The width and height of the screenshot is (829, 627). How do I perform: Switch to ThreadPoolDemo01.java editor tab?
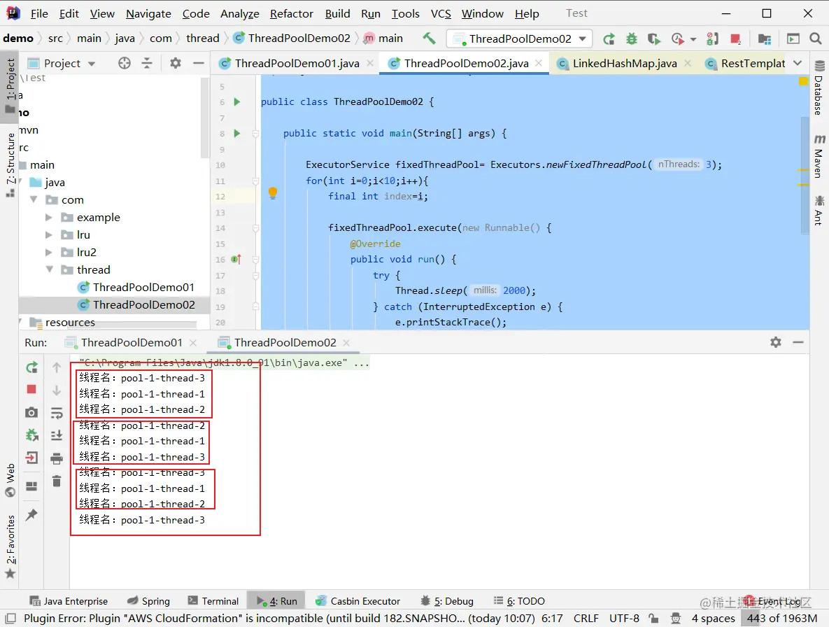tap(297, 64)
